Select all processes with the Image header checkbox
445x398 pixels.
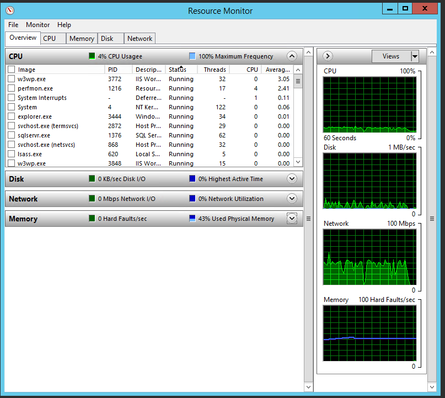11,70
